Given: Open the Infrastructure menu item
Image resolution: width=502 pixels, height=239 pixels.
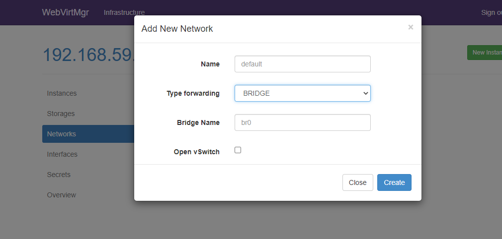Looking at the screenshot, I should 124,12.
